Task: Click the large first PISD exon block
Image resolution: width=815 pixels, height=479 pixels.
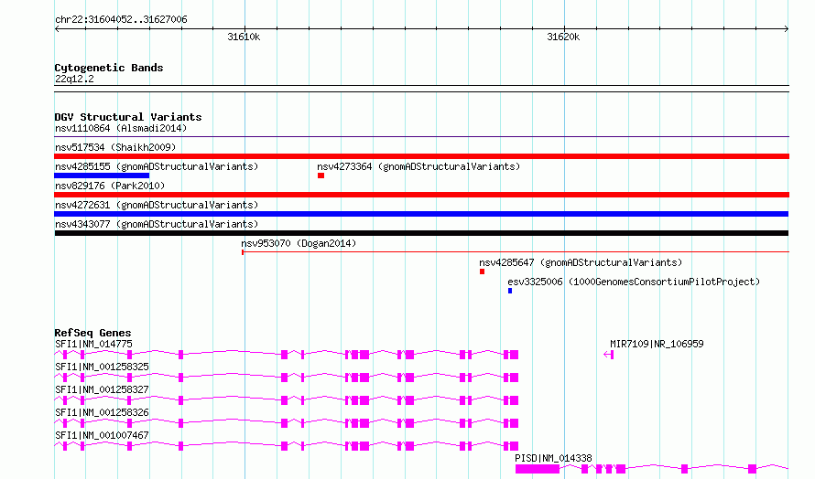Action: point(538,469)
